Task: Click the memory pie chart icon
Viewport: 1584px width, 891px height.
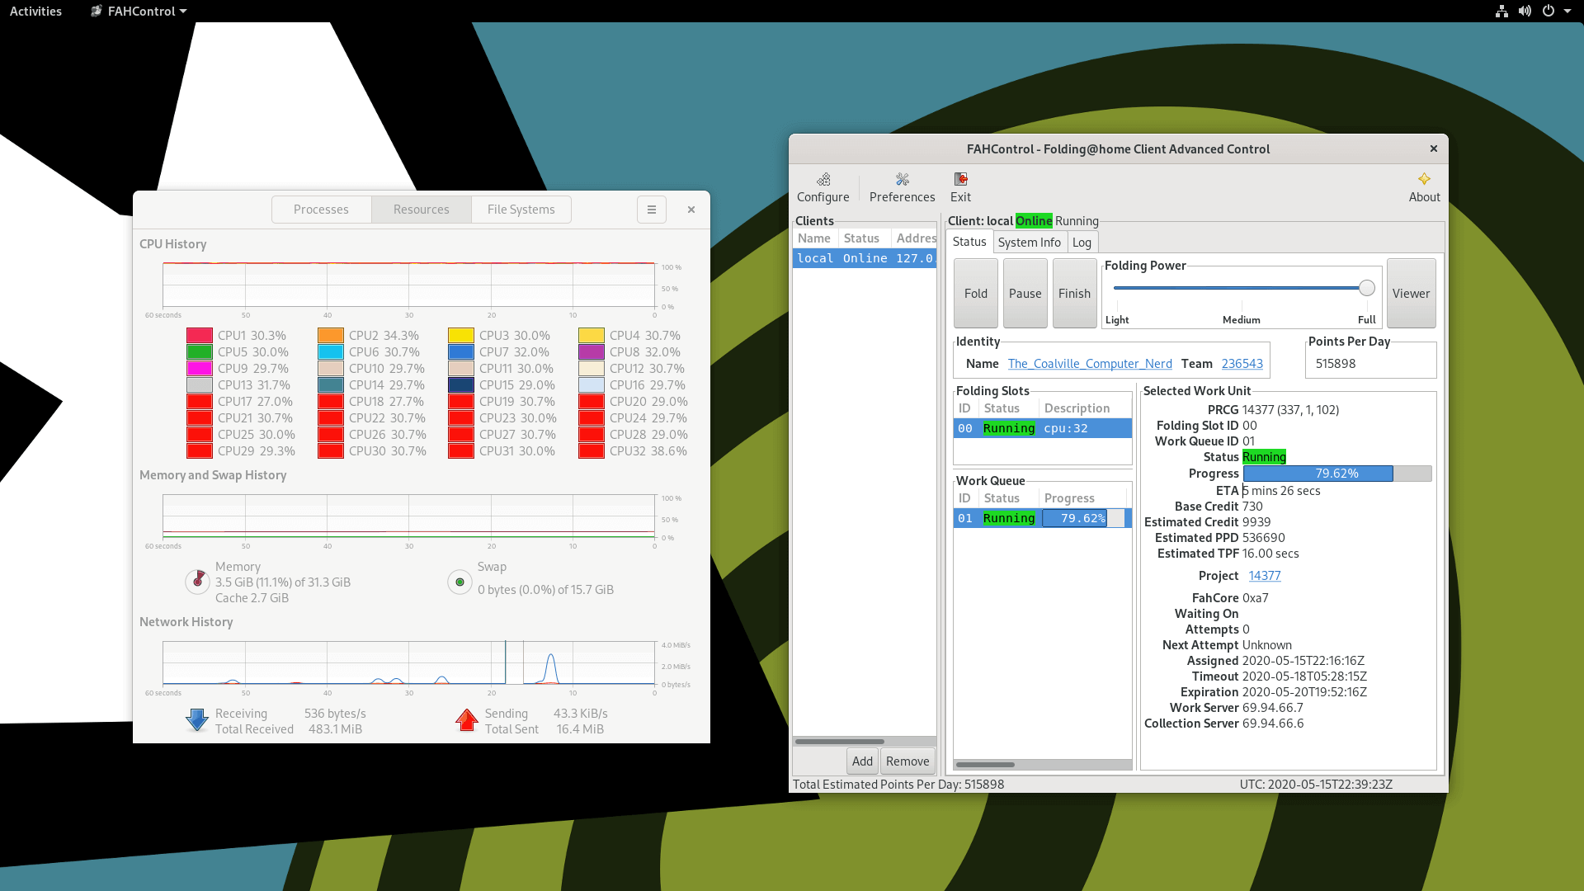Action: pos(197,582)
